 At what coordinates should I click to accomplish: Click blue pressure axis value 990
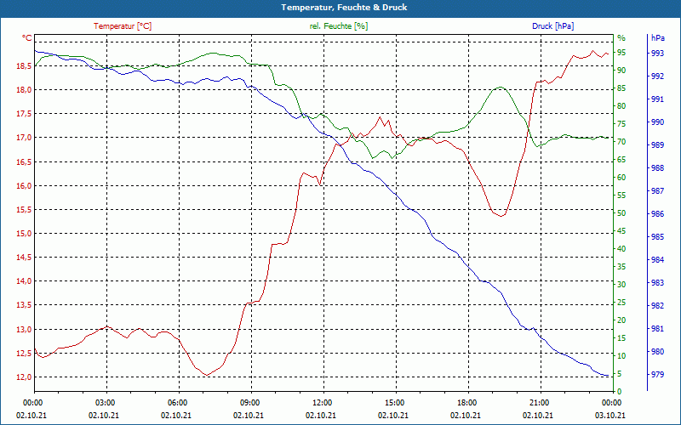[657, 122]
